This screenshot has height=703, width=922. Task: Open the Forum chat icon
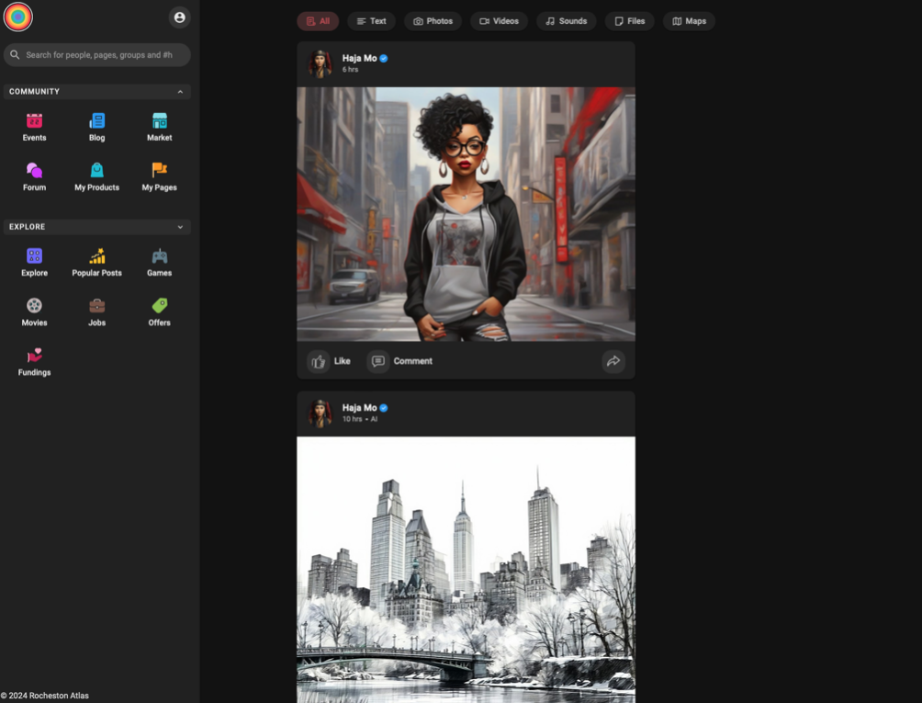point(34,171)
